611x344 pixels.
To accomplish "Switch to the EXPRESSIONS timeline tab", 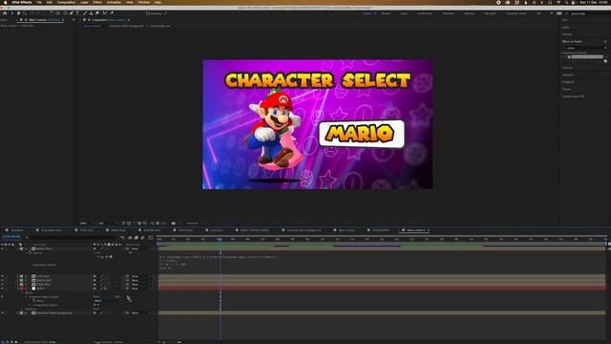I will coord(380,230).
